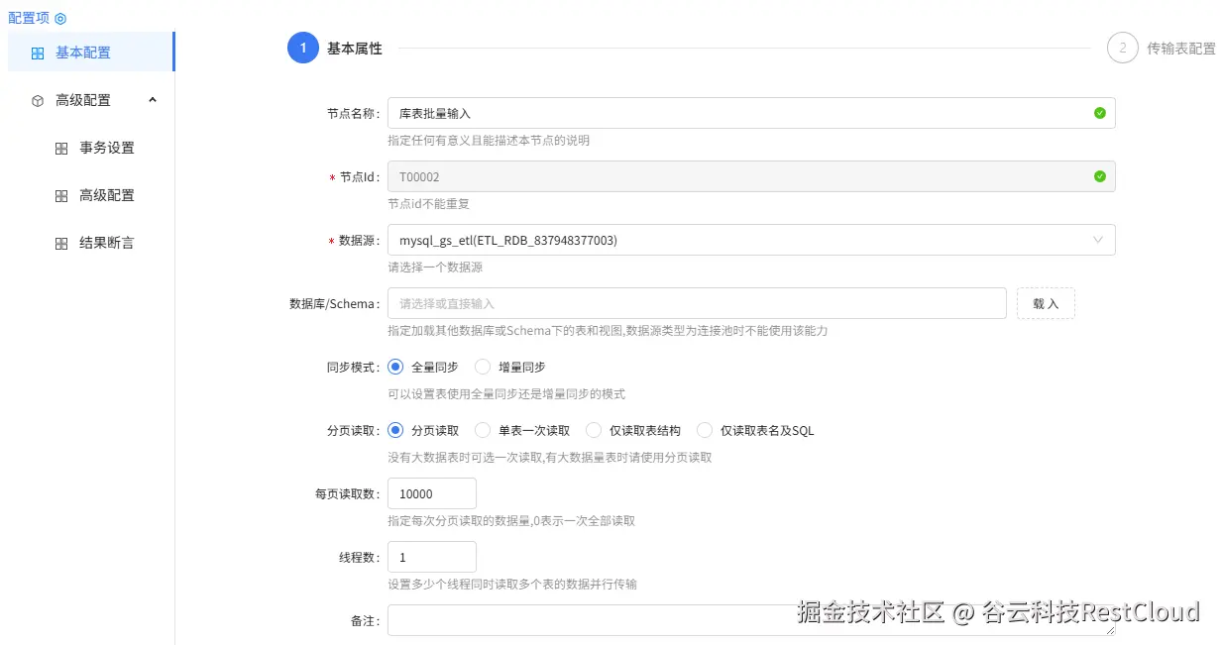Collapse the 高级配置 section chevron

tap(154, 99)
